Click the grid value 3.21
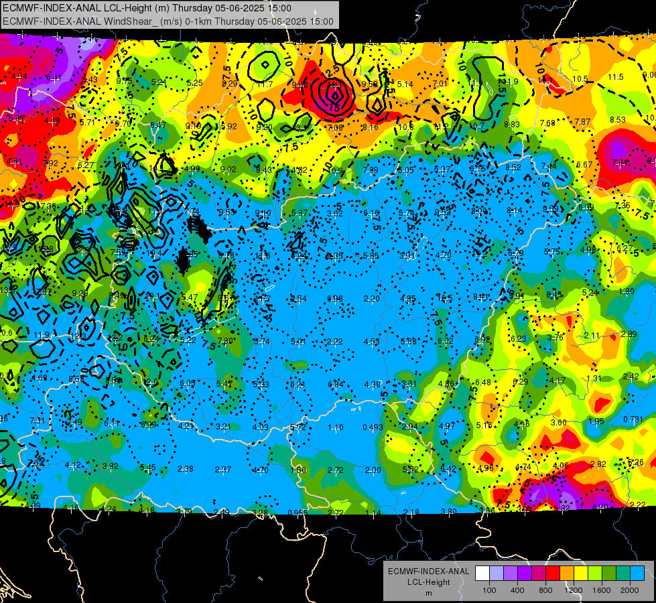Viewport: 656px width, 603px height. point(223,427)
